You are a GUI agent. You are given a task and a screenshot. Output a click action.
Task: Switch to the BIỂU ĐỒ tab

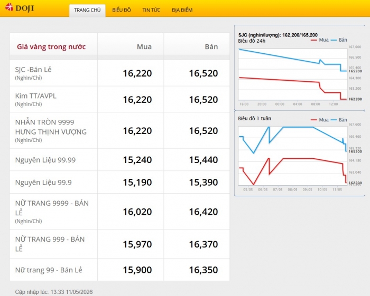pyautogui.click(x=122, y=10)
